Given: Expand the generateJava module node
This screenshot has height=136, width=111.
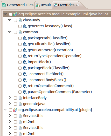Looking at the screenshot, I should coord(10,104).
